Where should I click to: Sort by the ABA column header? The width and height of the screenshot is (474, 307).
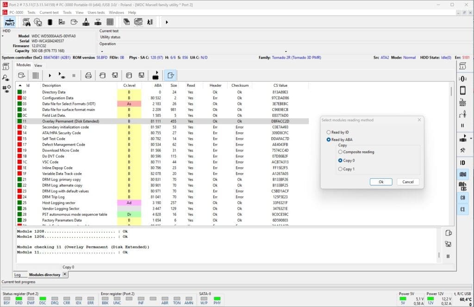point(152,85)
